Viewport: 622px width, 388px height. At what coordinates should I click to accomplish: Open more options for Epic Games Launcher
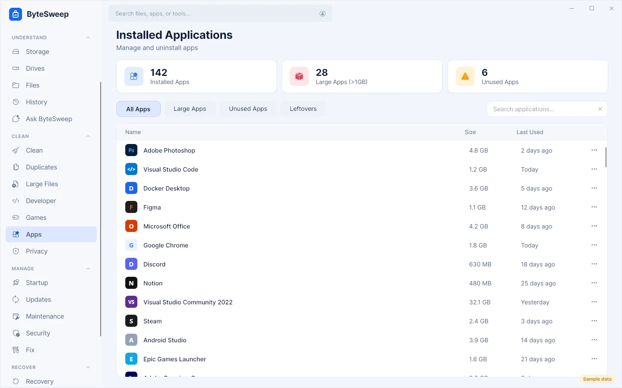coord(594,359)
